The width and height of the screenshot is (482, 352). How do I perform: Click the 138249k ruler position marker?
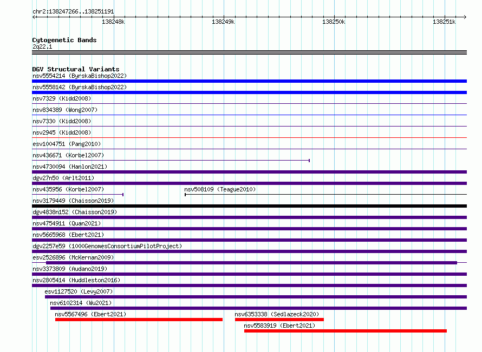click(x=223, y=22)
